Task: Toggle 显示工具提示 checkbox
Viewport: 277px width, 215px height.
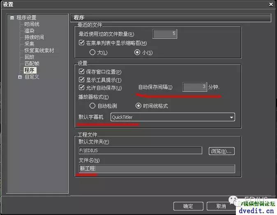Action: pos(82,79)
